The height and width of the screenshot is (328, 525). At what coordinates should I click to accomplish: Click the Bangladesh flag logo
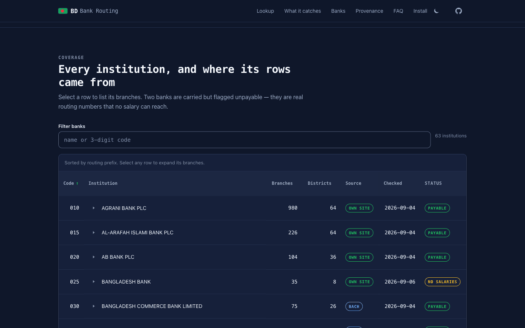63,11
